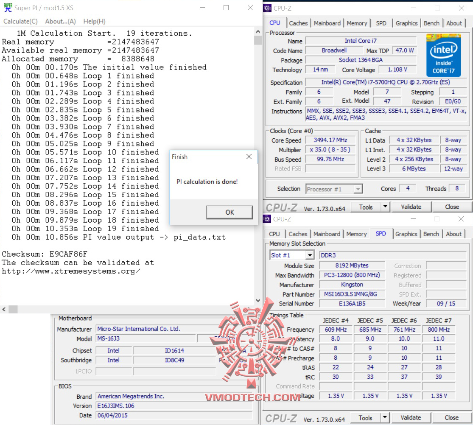473x425 pixels.
Task: Click the Level 3 cache 6 MBytes value
Action: [414, 169]
